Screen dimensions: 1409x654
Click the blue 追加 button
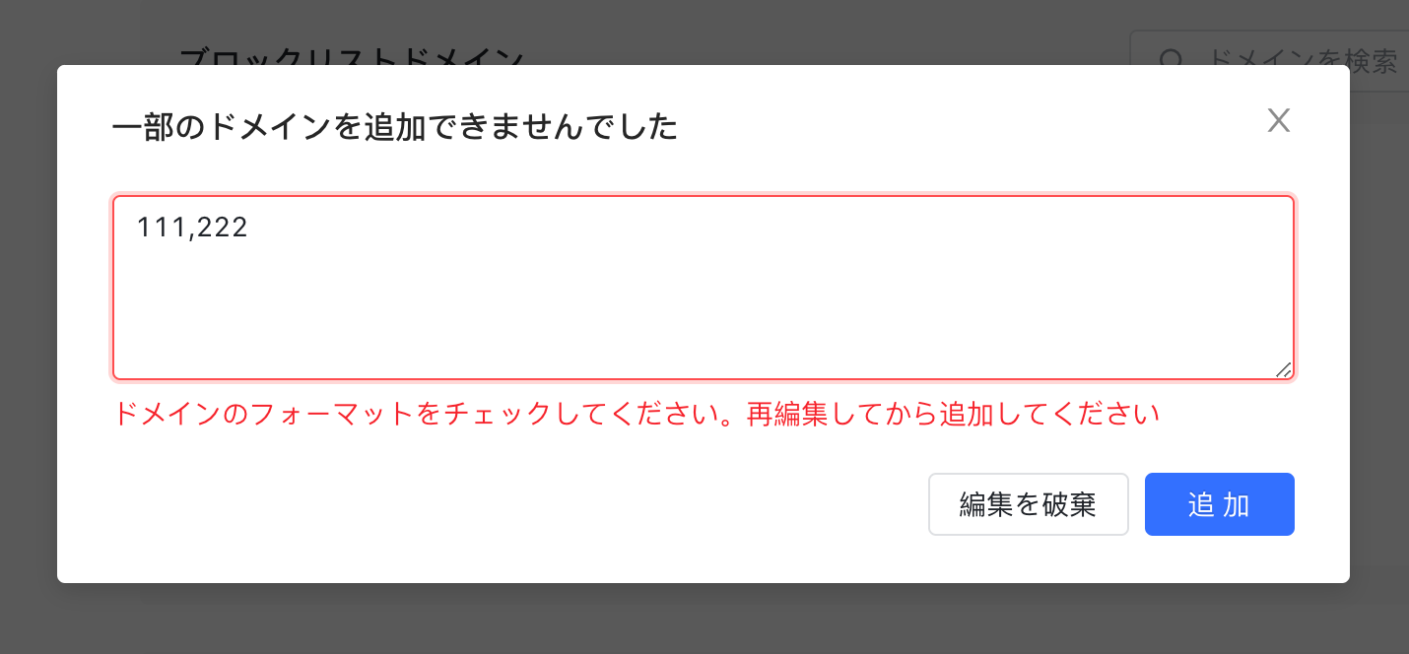pos(1219,504)
